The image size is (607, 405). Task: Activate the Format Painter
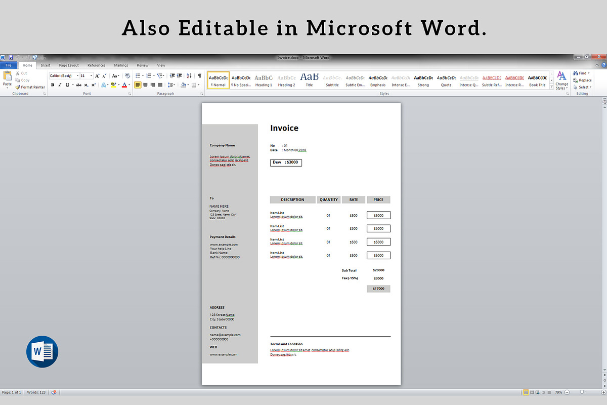30,87
